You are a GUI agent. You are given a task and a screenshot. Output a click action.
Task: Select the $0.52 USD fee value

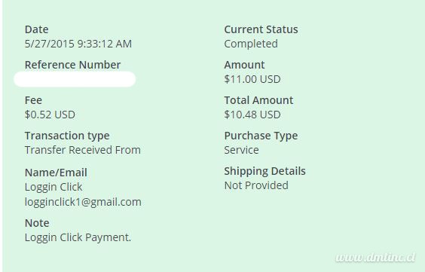(x=50, y=115)
